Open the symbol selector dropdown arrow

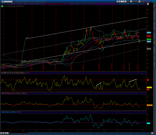[13, 2]
